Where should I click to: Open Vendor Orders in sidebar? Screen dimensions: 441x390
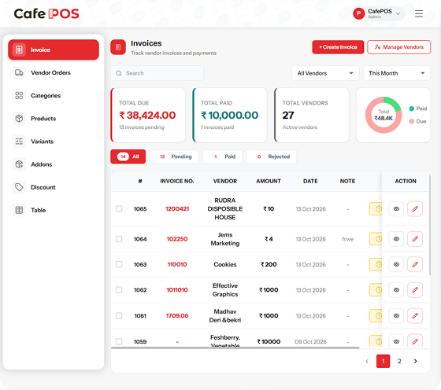54,72
